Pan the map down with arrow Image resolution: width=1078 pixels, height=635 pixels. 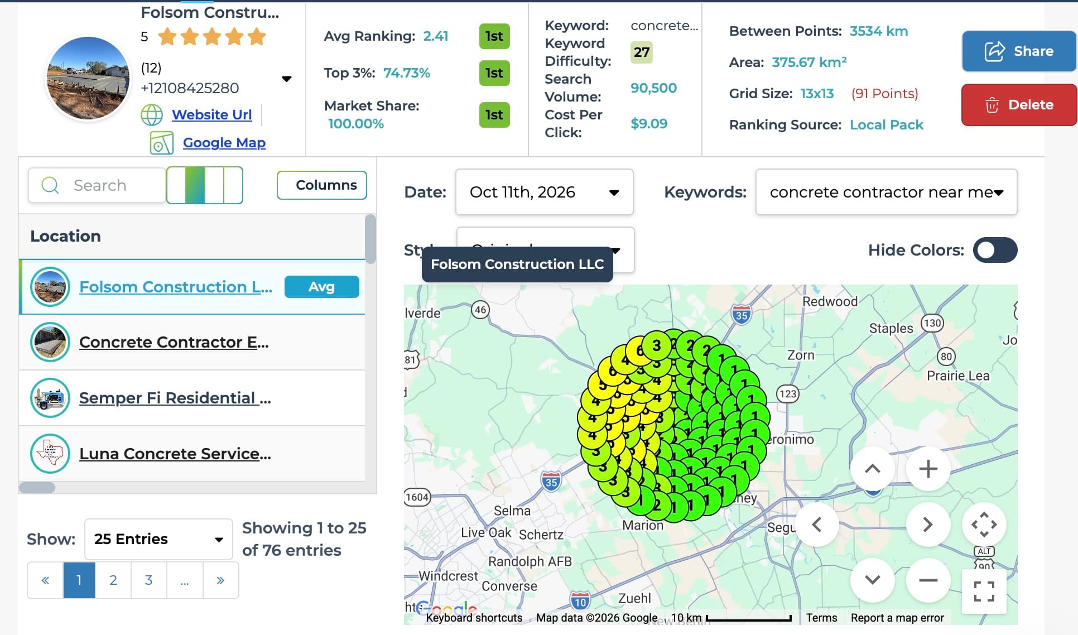[873, 580]
